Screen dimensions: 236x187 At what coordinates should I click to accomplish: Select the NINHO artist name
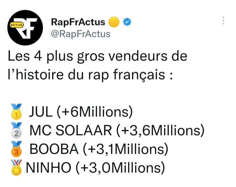point(49,168)
